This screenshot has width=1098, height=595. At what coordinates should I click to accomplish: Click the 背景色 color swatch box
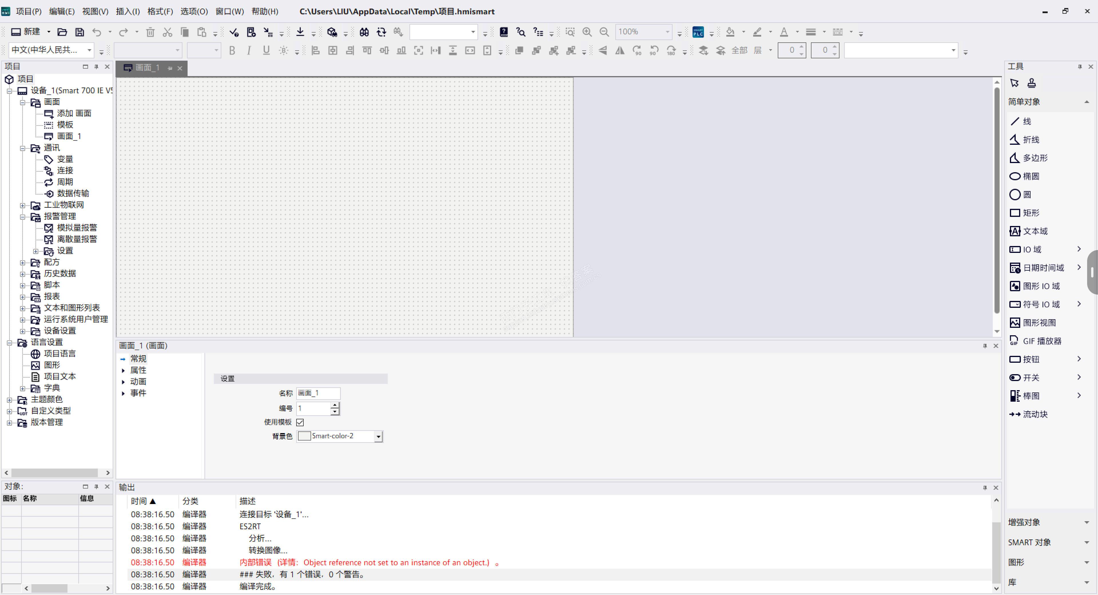pyautogui.click(x=304, y=436)
